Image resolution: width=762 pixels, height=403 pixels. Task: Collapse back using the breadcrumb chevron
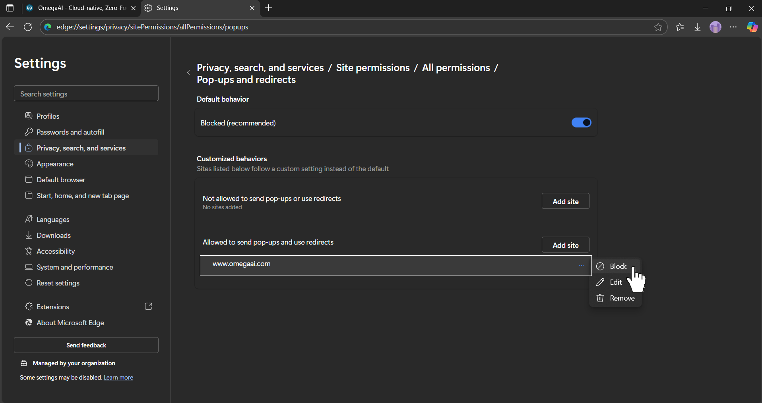[x=188, y=72]
